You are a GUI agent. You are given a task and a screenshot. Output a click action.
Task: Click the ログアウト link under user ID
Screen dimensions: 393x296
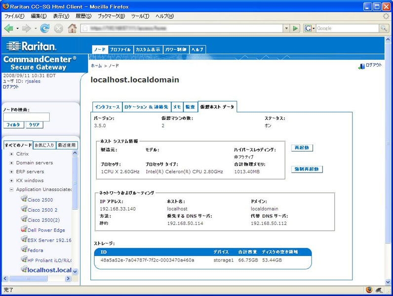(11, 87)
